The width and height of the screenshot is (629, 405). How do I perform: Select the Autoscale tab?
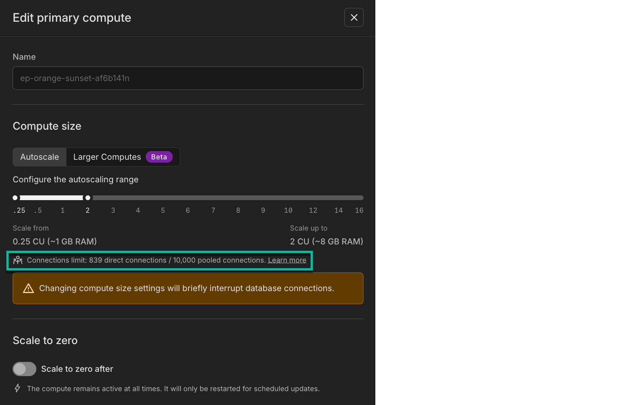tap(40, 157)
